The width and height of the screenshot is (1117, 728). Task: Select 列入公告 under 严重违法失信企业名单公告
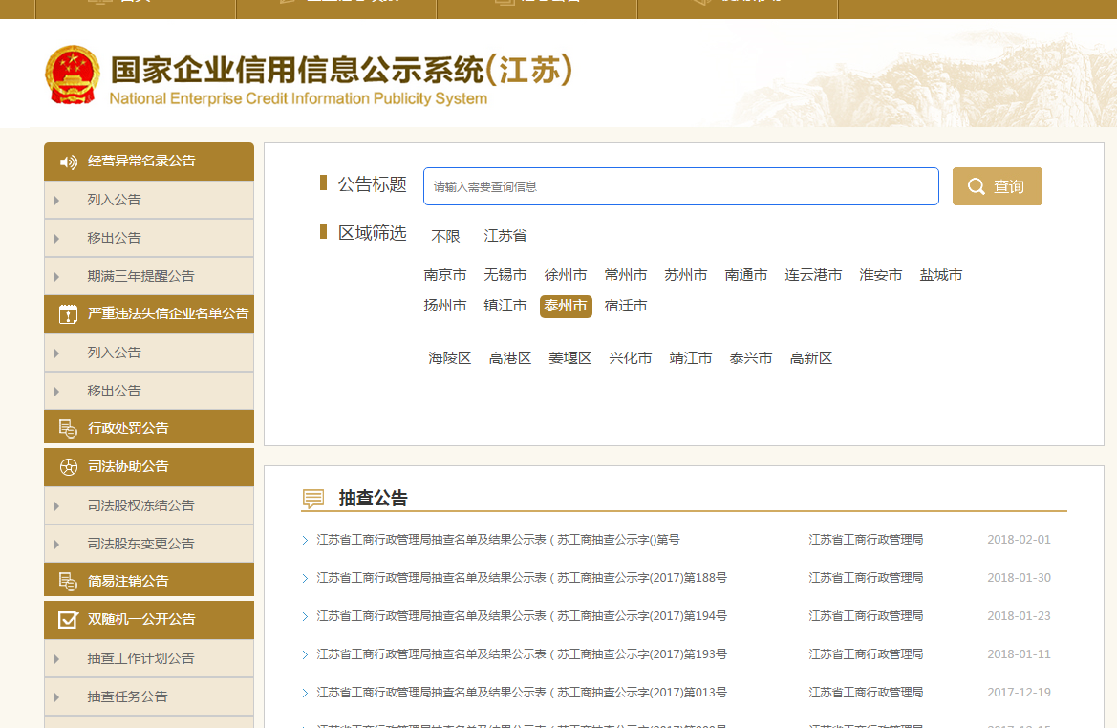click(x=149, y=353)
